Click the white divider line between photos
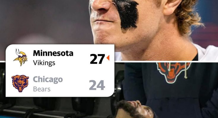 166,62
